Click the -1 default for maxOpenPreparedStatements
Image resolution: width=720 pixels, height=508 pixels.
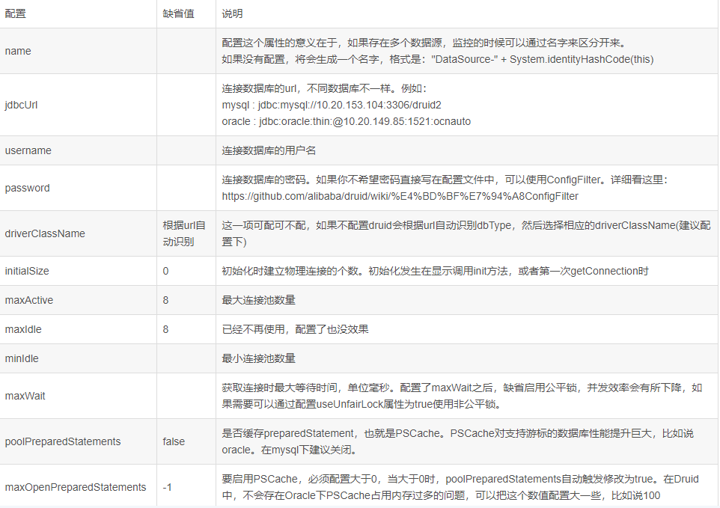click(168, 487)
